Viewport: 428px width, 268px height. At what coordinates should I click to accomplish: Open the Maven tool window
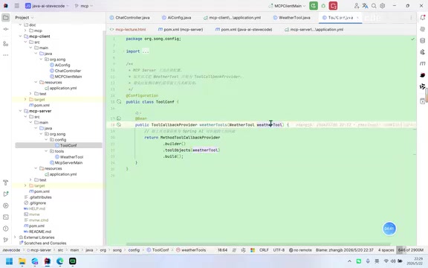(x=423, y=63)
